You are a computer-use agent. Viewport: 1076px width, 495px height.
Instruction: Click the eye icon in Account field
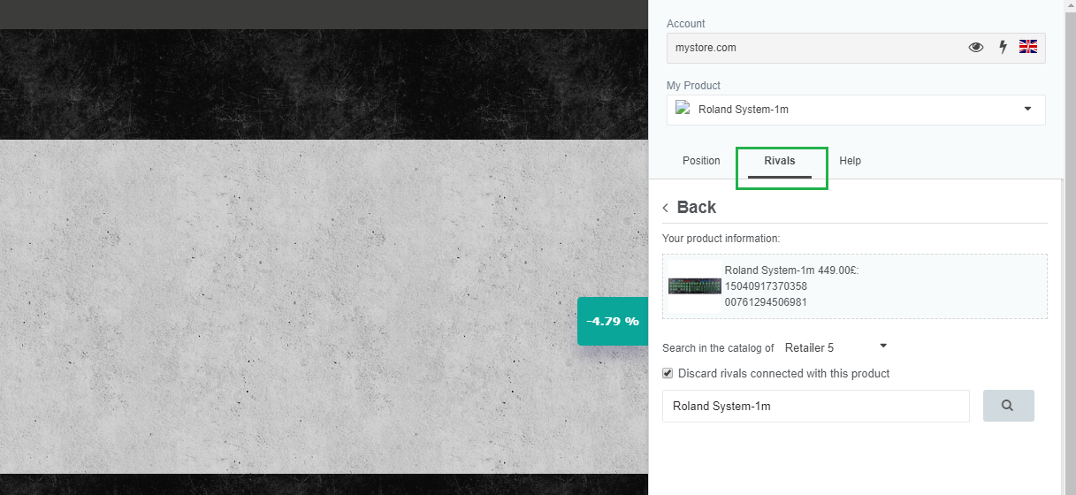pos(976,48)
